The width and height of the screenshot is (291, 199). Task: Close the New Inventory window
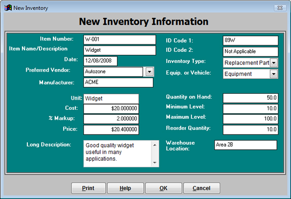[280, 8]
